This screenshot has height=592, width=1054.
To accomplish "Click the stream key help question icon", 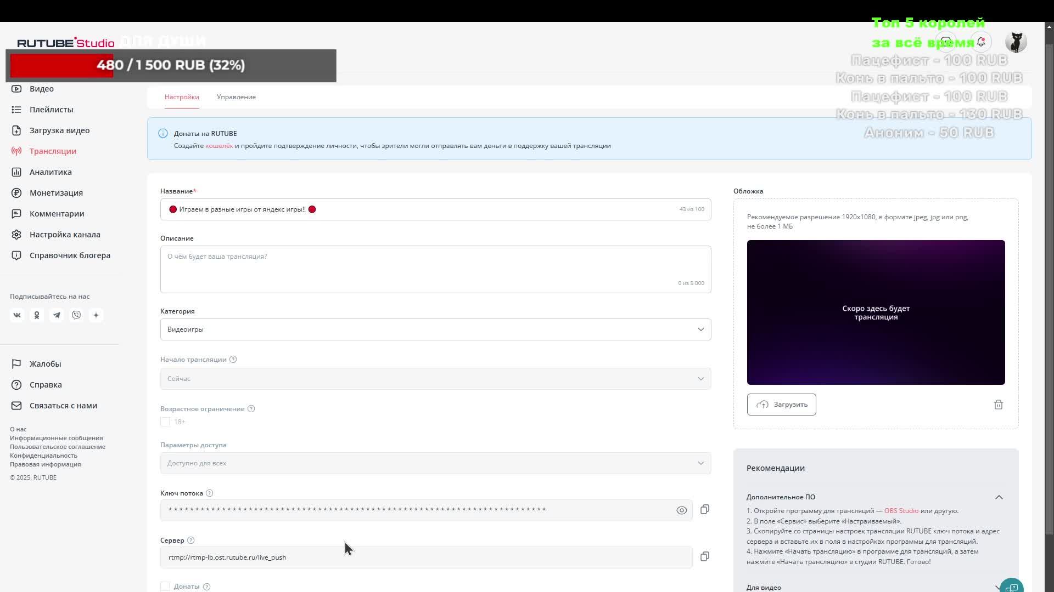I will [209, 493].
